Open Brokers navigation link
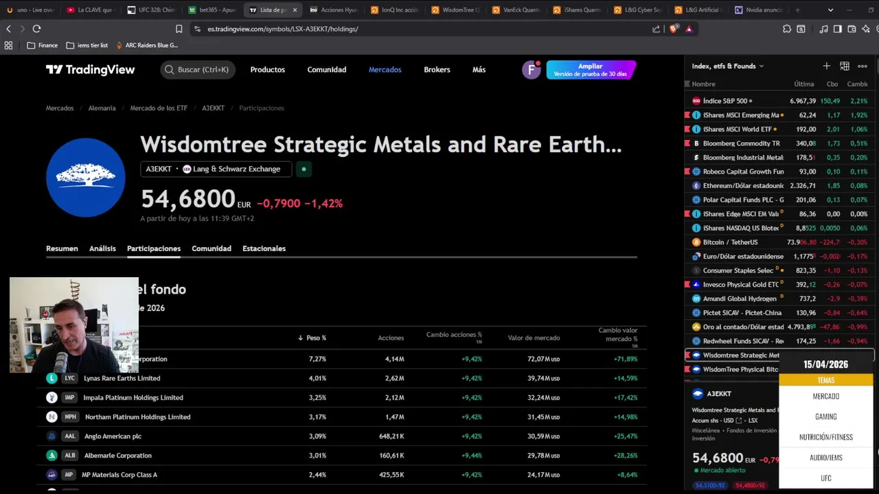879x494 pixels. [x=437, y=70]
